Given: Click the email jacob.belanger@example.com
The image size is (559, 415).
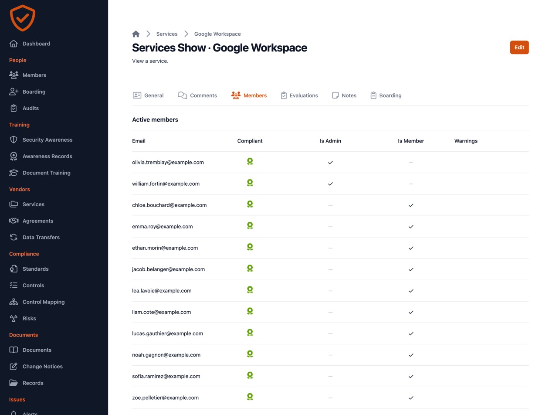Looking at the screenshot, I should coord(169,269).
